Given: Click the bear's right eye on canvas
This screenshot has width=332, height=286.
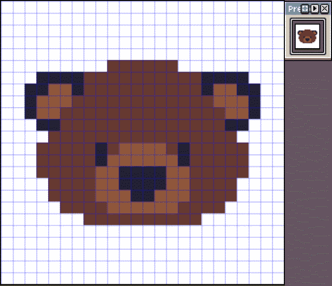Looking at the screenshot, I should 184,154.
